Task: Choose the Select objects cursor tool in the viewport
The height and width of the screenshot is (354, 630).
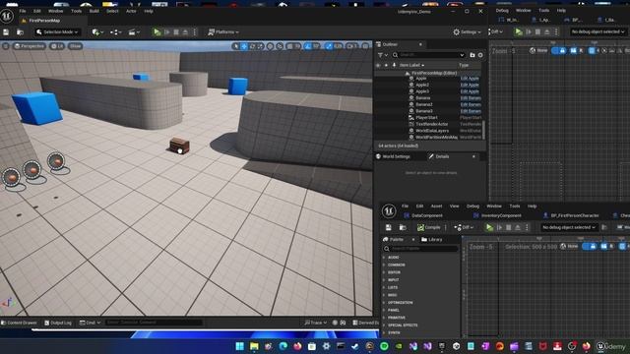Action: (x=236, y=46)
